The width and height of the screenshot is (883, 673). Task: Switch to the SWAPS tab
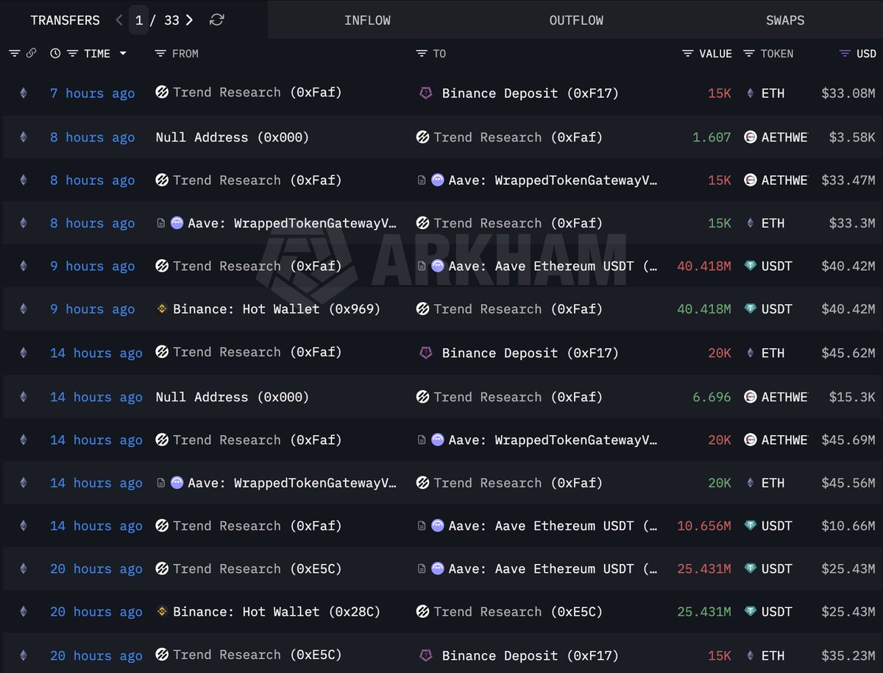(x=784, y=20)
